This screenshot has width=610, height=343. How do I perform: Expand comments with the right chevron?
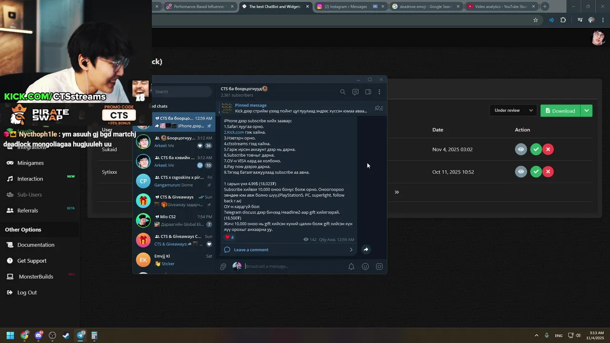point(351,250)
